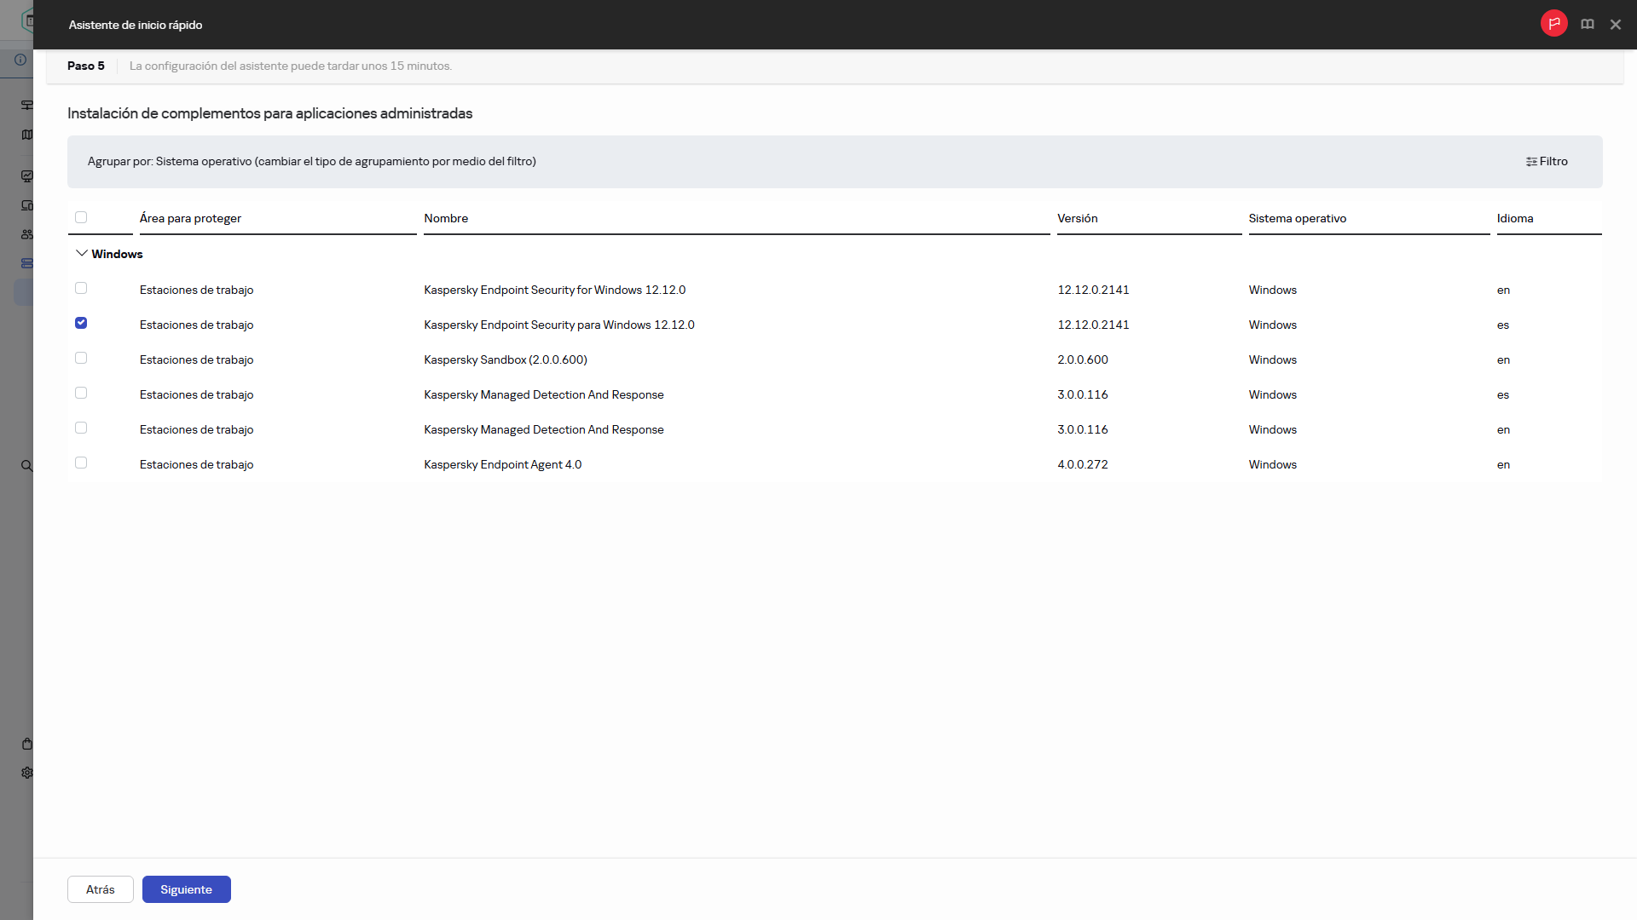Sort by the Versión column header
The width and height of the screenshot is (1637, 920).
coord(1077,219)
